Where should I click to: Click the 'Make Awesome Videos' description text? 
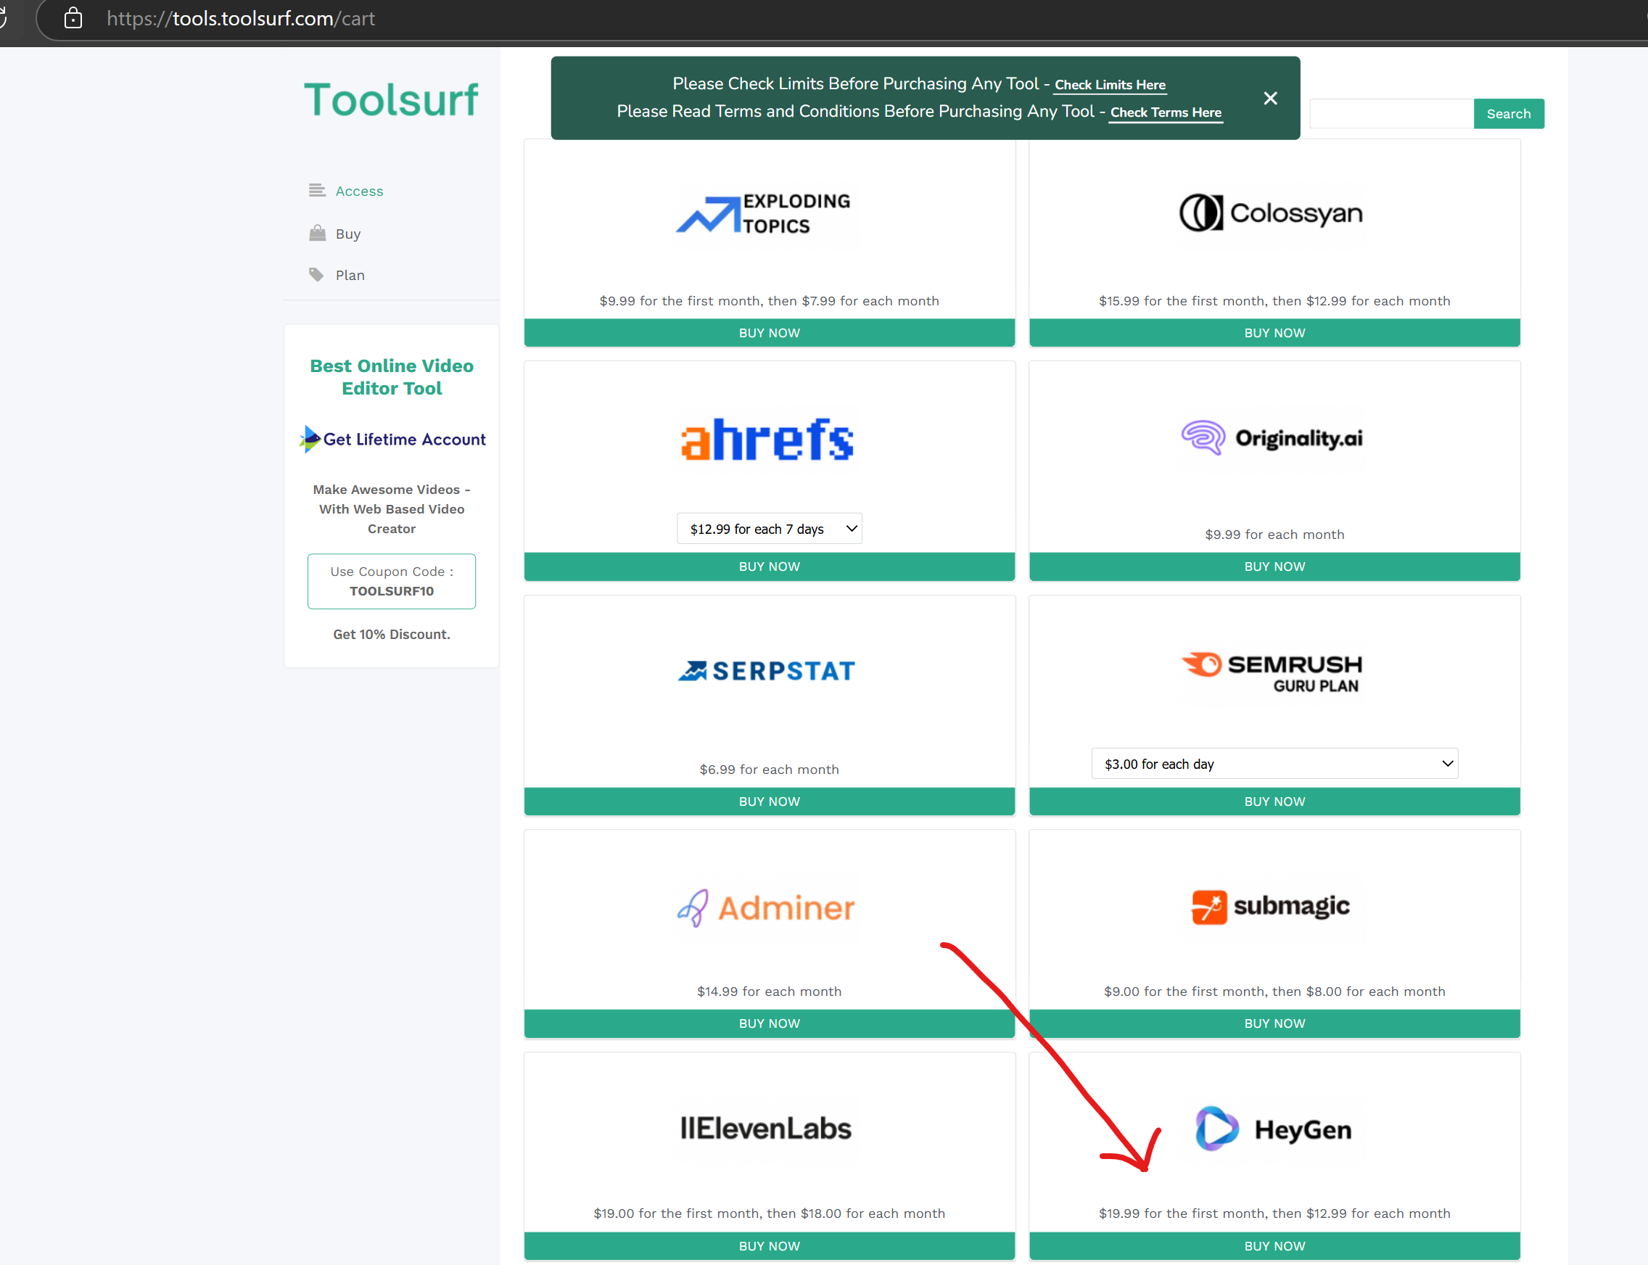pos(392,509)
